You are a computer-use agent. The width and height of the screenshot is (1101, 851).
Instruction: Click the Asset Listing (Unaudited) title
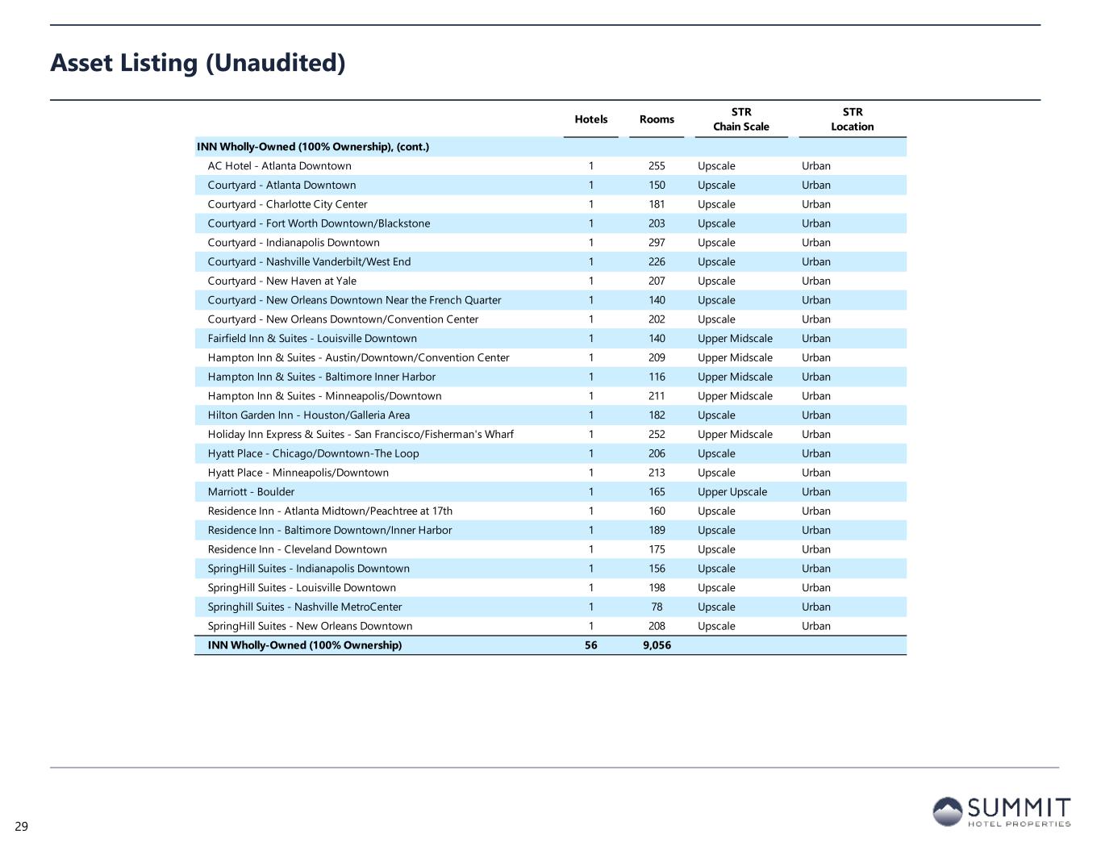[198, 62]
